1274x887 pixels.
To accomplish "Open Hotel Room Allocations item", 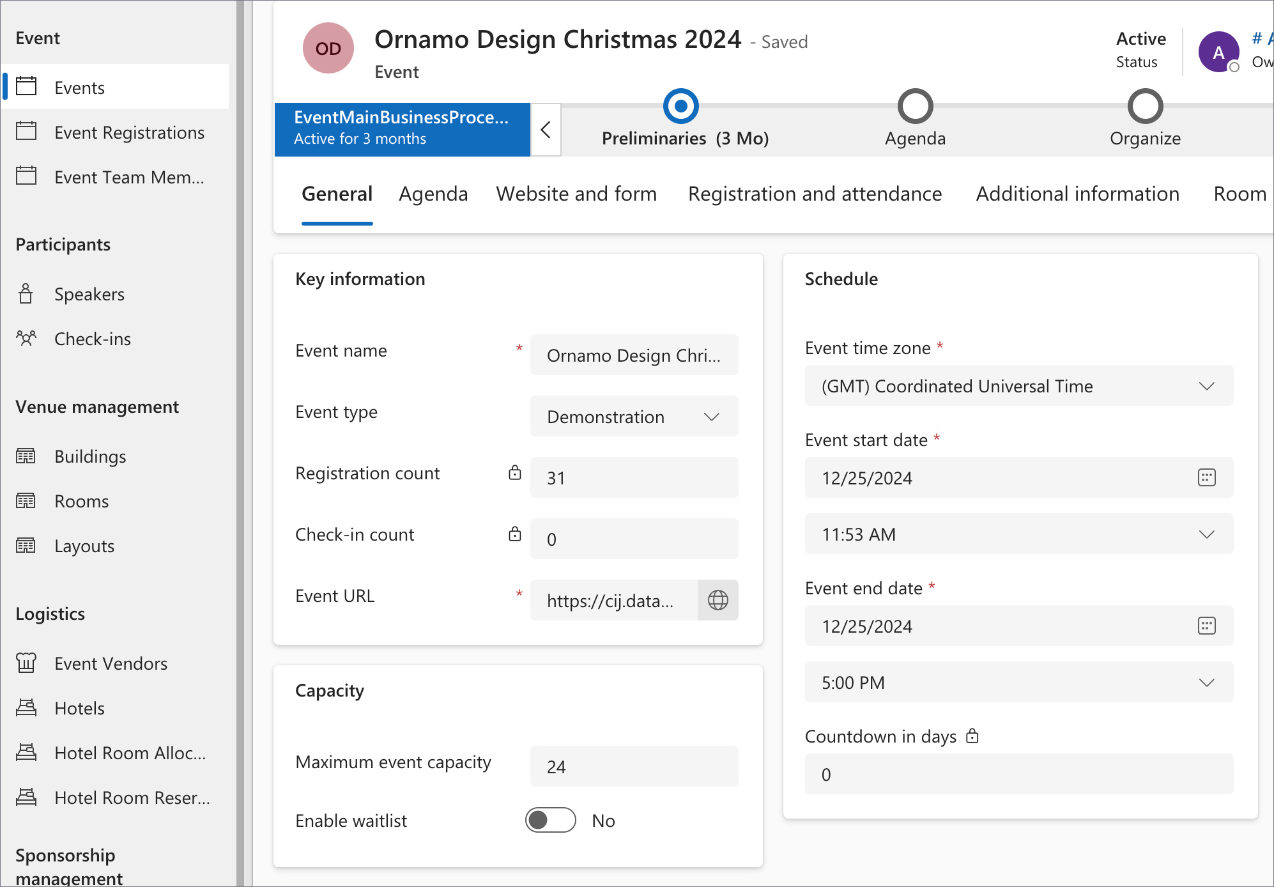I will [116, 753].
